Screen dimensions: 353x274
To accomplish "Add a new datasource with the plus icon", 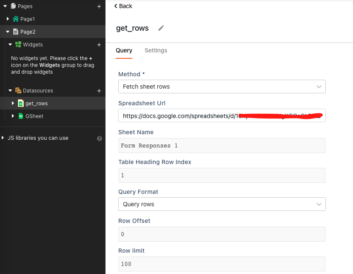I will 99,91.
